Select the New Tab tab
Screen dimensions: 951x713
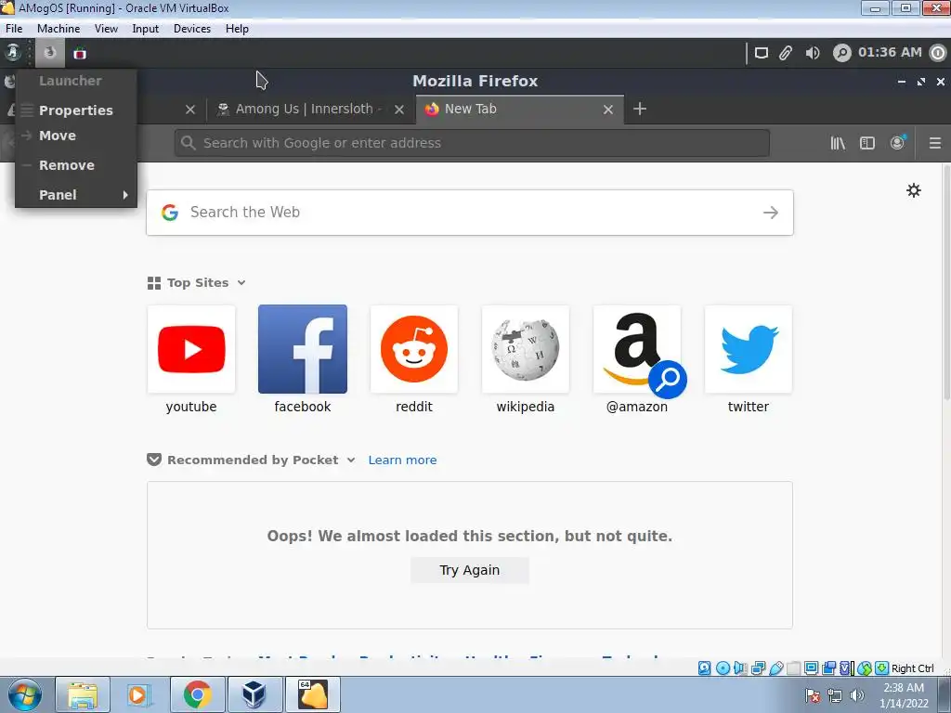(x=519, y=110)
